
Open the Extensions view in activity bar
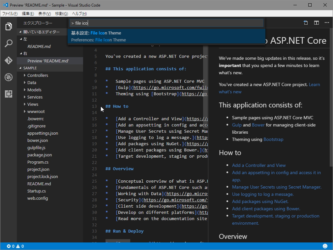pyautogui.click(x=9, y=94)
